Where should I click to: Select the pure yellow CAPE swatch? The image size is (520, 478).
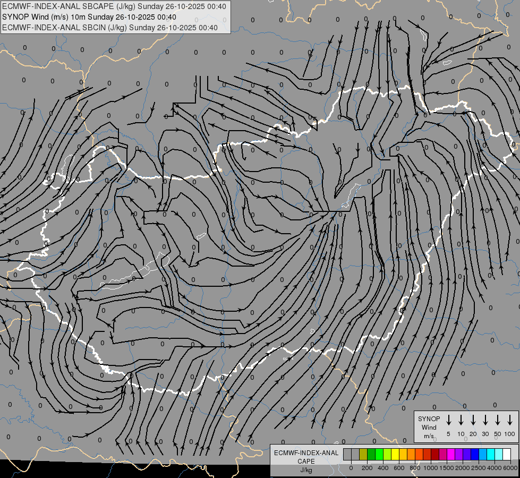[x=395, y=455]
